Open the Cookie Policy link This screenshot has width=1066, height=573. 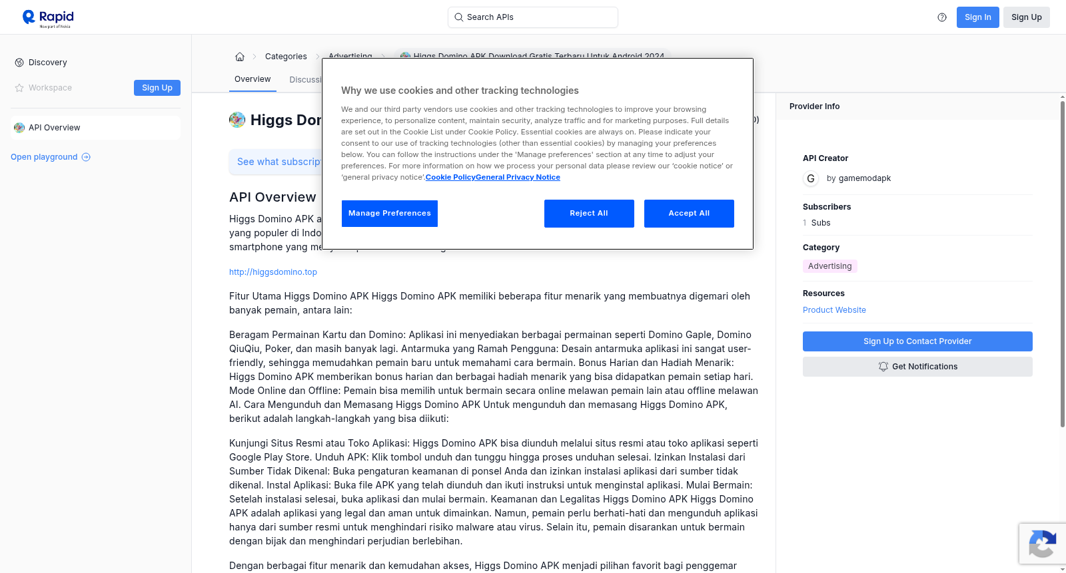[450, 177]
